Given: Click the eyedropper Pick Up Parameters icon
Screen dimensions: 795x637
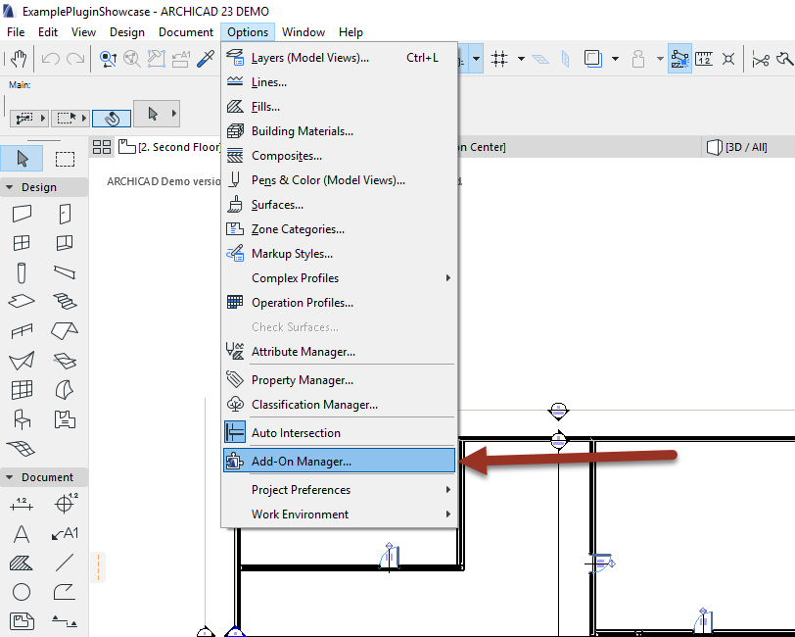Looking at the screenshot, I should 206,59.
